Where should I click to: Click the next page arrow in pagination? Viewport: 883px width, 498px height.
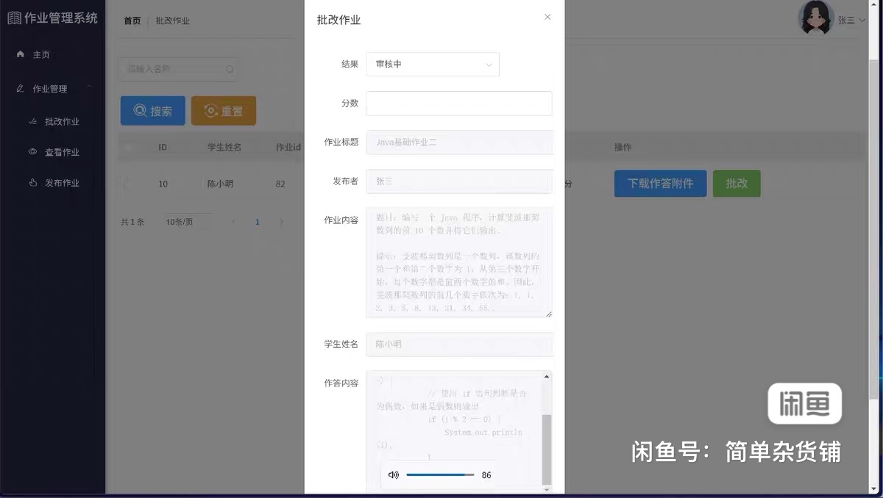pyautogui.click(x=281, y=222)
